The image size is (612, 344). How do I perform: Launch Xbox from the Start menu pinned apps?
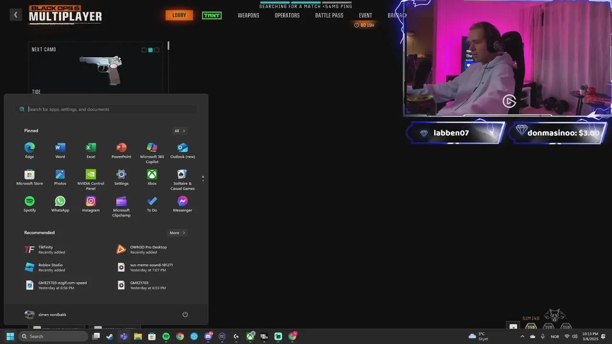152,177
